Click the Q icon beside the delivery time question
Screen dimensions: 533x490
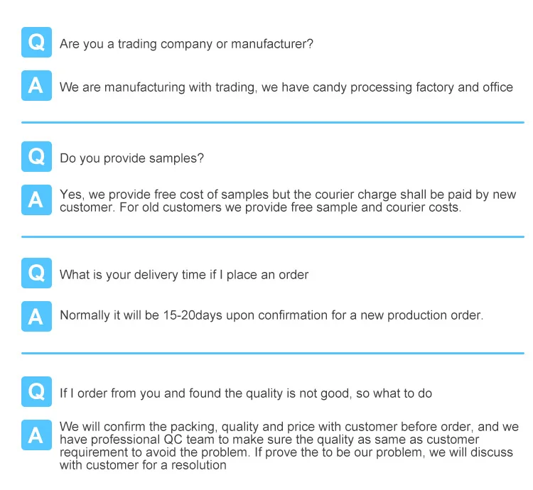[x=36, y=274]
